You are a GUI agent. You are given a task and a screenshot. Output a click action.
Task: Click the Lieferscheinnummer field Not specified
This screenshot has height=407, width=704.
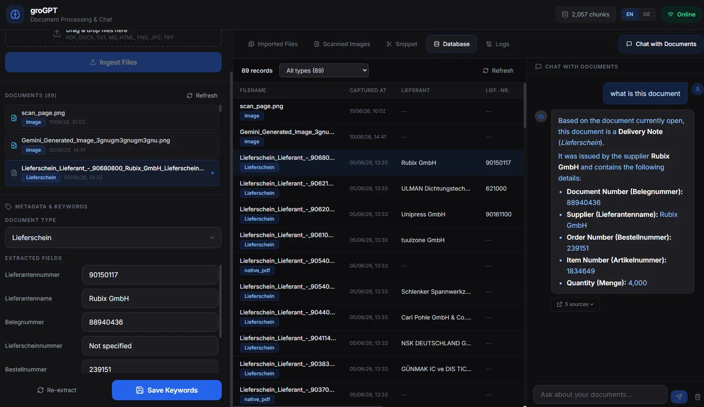[150, 346]
